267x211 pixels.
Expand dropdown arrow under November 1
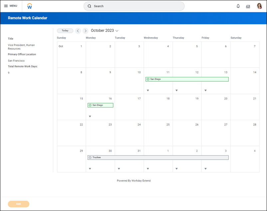coord(148,169)
